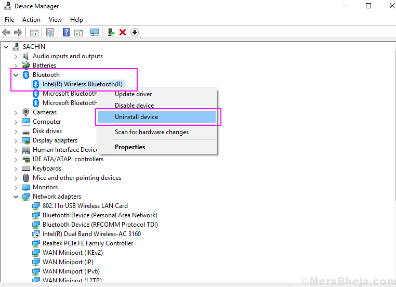Screen dimensions: 396x287
Task: Maximize the Device Manager window
Action: point(368,6)
